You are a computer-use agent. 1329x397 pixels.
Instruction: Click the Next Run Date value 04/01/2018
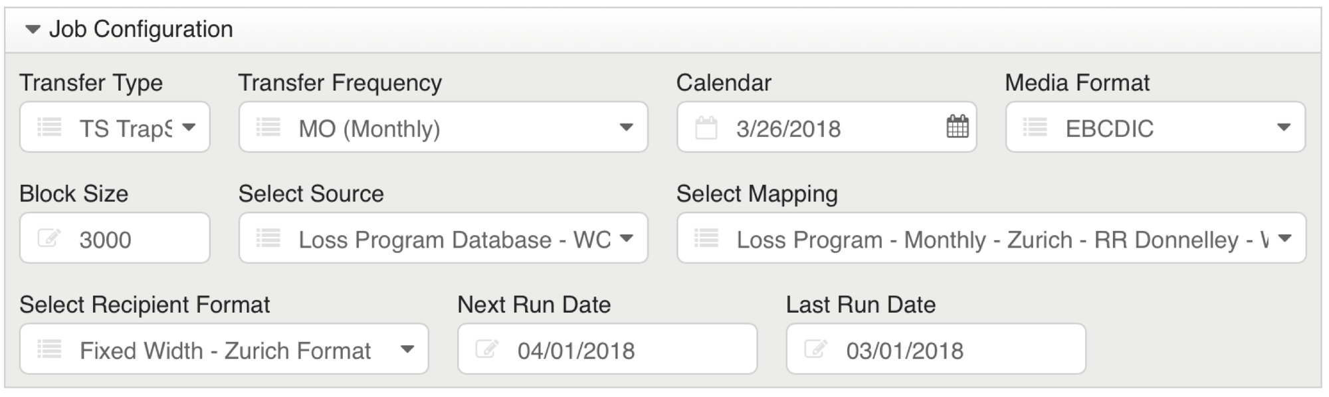pyautogui.click(x=576, y=351)
